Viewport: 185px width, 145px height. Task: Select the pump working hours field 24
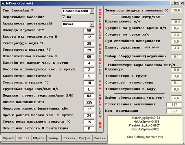[x=89, y=115]
